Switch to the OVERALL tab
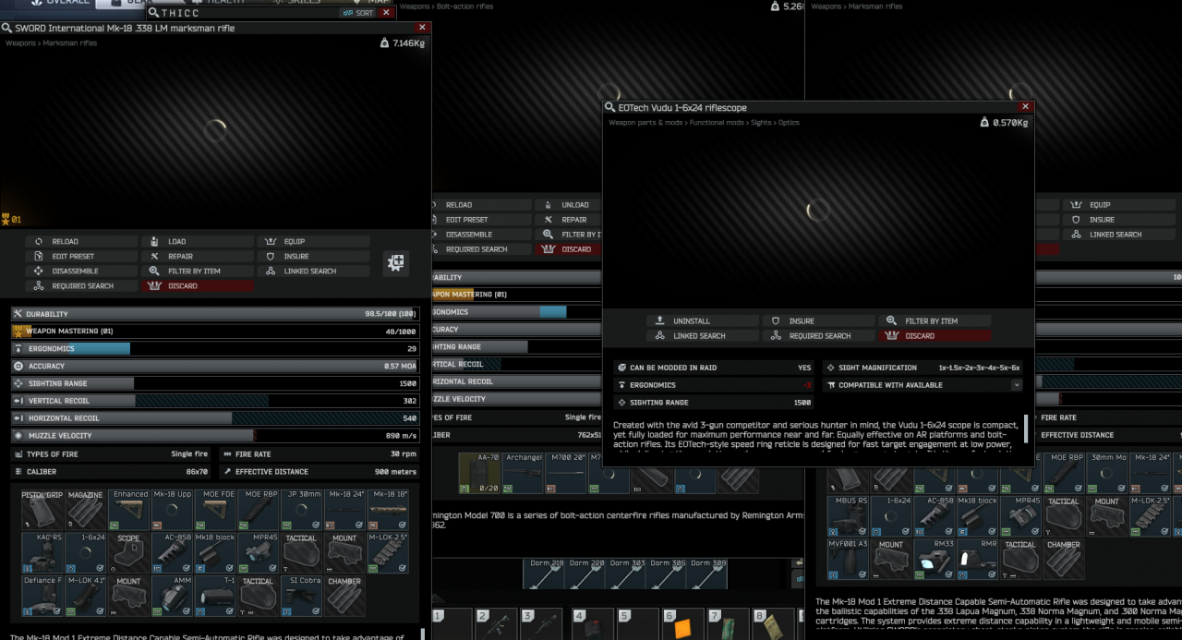 61,3
